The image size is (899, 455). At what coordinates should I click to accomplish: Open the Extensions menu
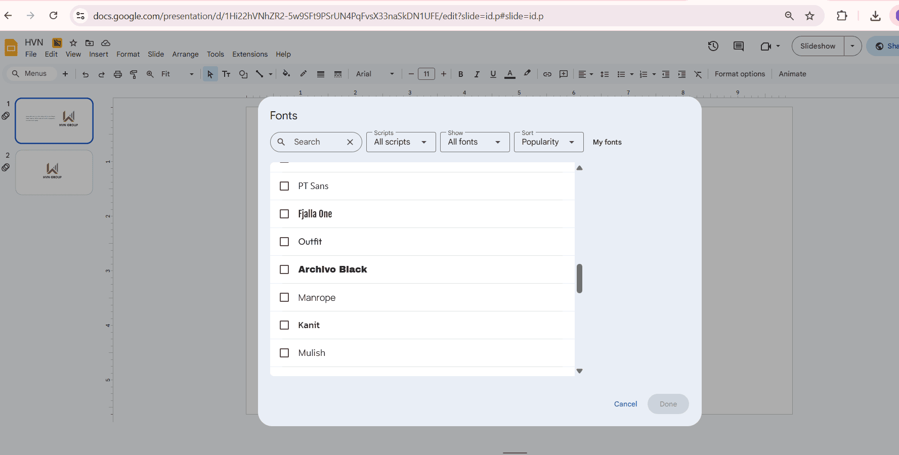[x=249, y=54]
